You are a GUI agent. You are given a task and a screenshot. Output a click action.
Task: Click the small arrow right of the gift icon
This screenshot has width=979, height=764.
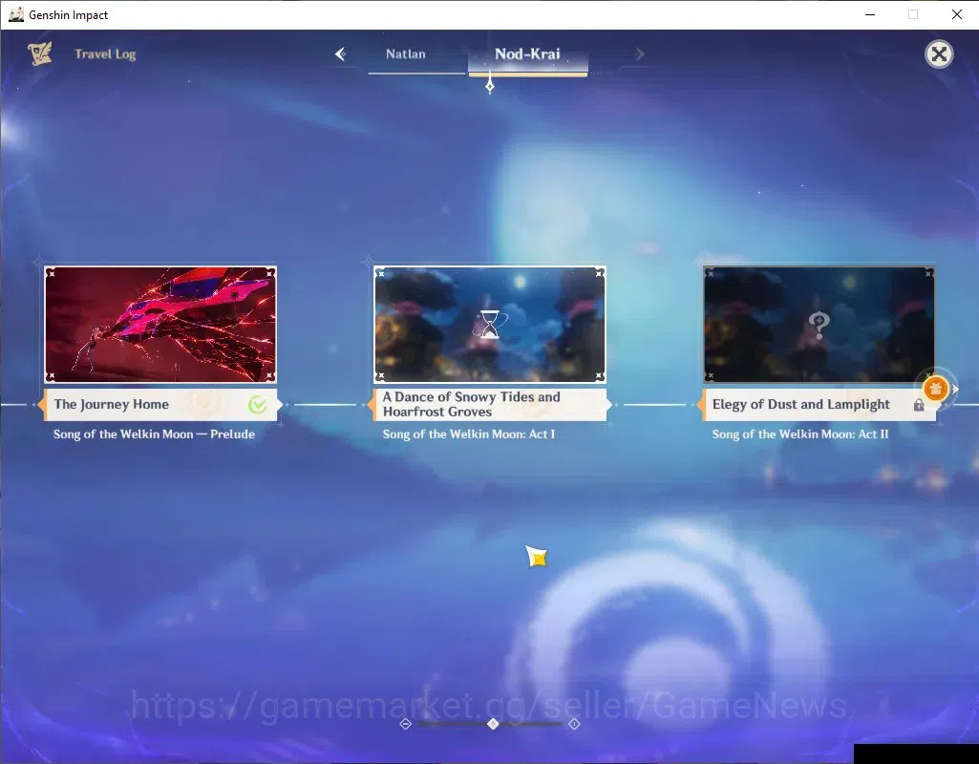[x=955, y=389]
